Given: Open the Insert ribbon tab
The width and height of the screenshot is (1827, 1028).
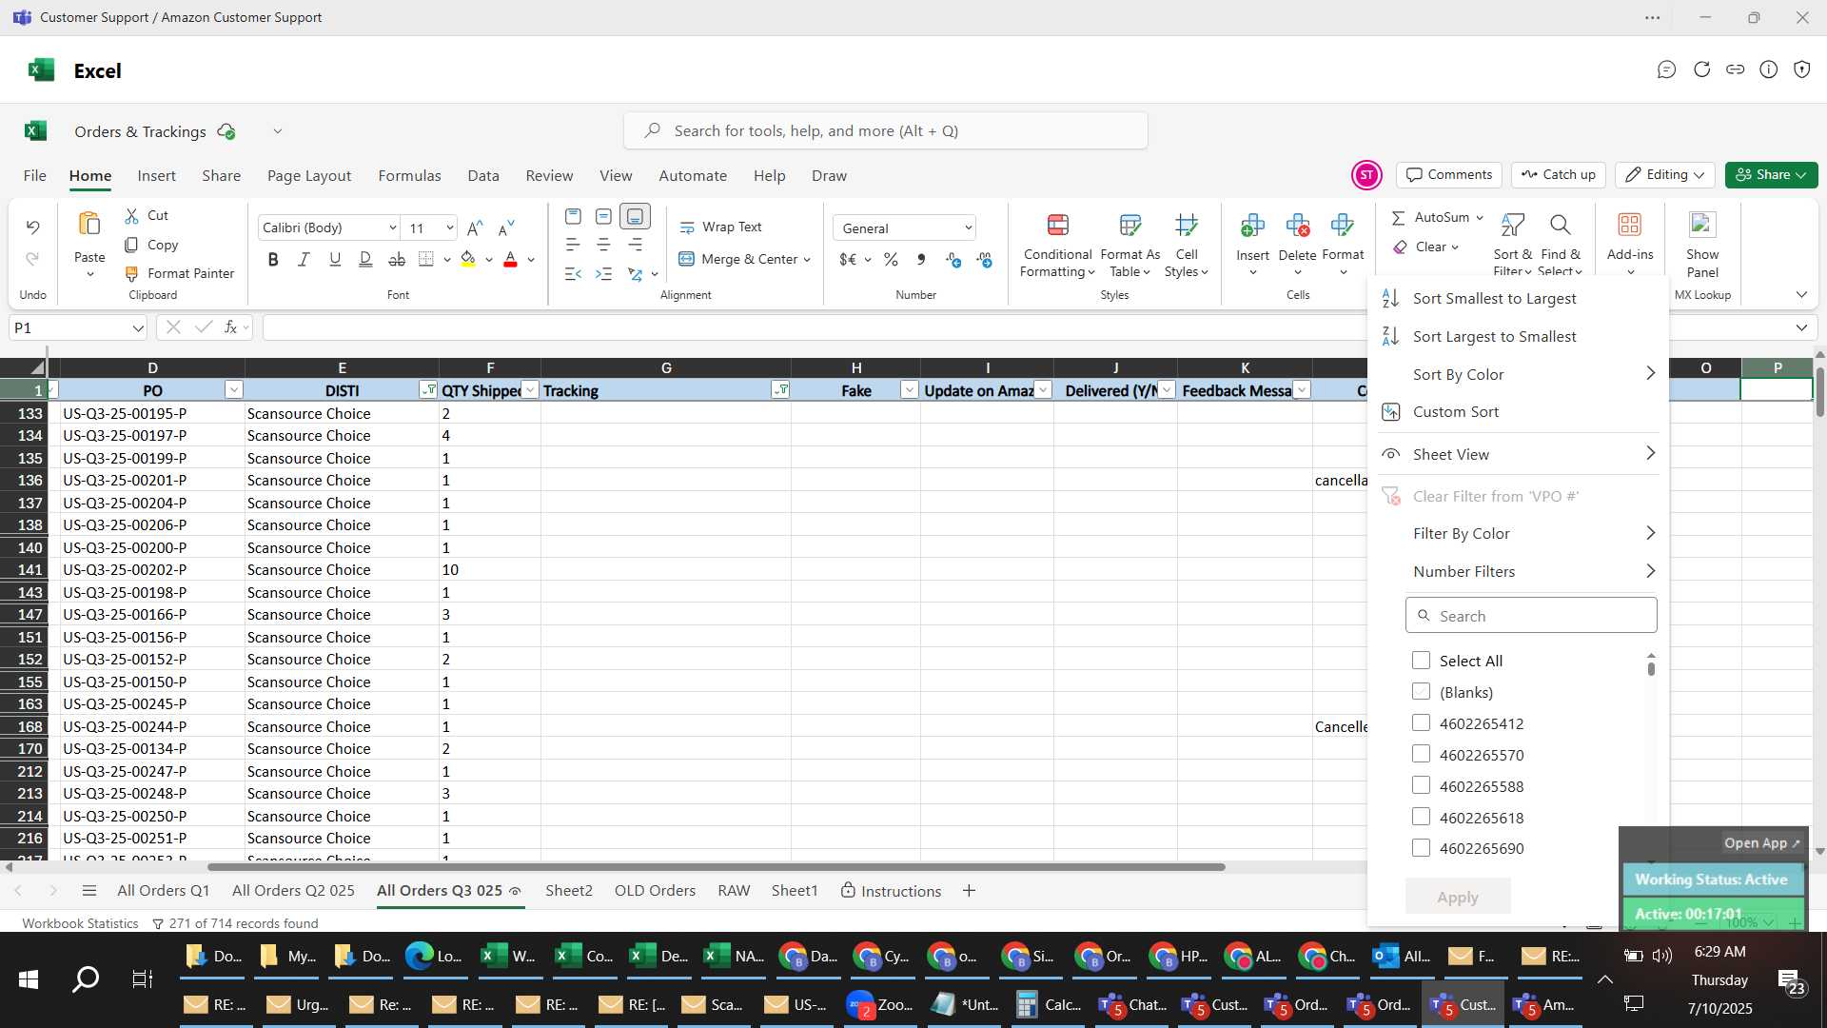Looking at the screenshot, I should click(156, 176).
